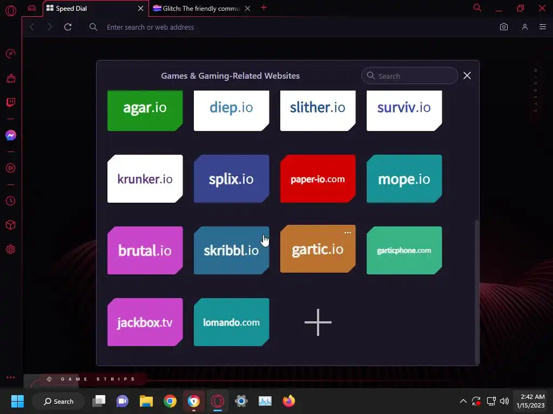
Task: Open brutal.io speed dial tile
Action: (145, 250)
